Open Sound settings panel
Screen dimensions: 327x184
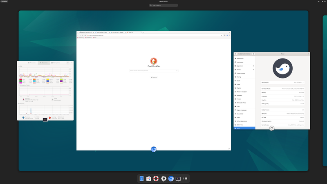[x=244, y=81]
